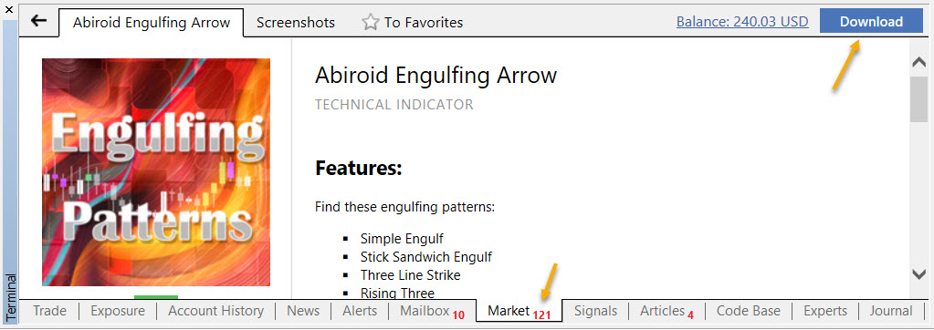This screenshot has width=934, height=330.
Task: Click the star icon for favorites
Action: 371,23
